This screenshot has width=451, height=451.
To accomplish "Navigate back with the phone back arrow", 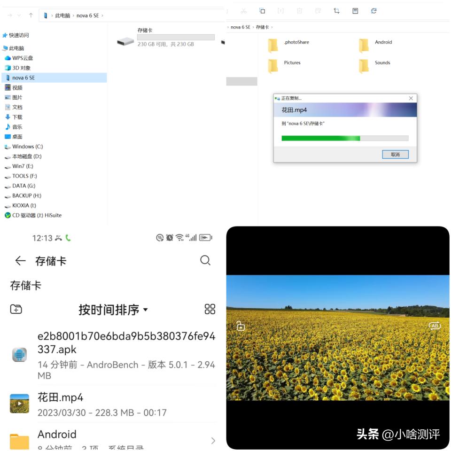I will [x=20, y=261].
